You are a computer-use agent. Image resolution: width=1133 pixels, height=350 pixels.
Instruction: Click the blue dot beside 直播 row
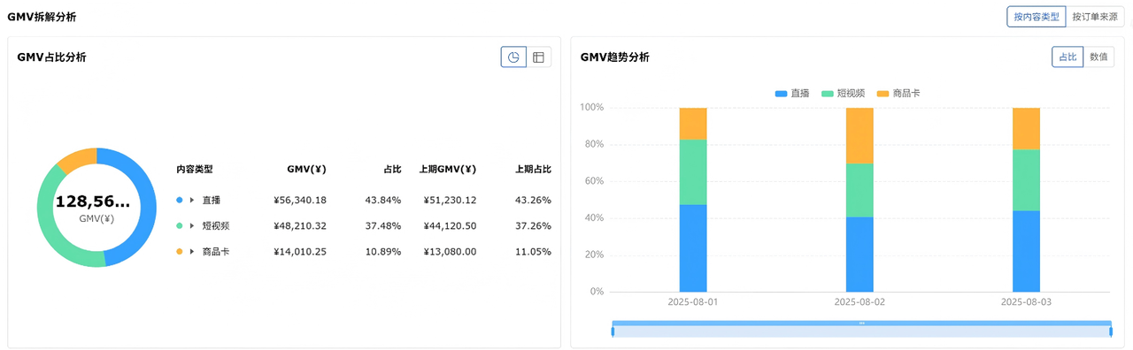pos(179,201)
